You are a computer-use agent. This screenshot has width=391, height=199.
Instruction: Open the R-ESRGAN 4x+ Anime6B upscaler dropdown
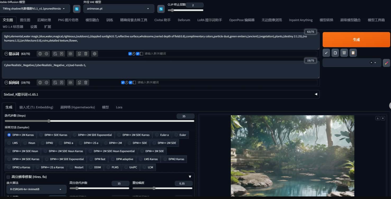tap(36, 189)
